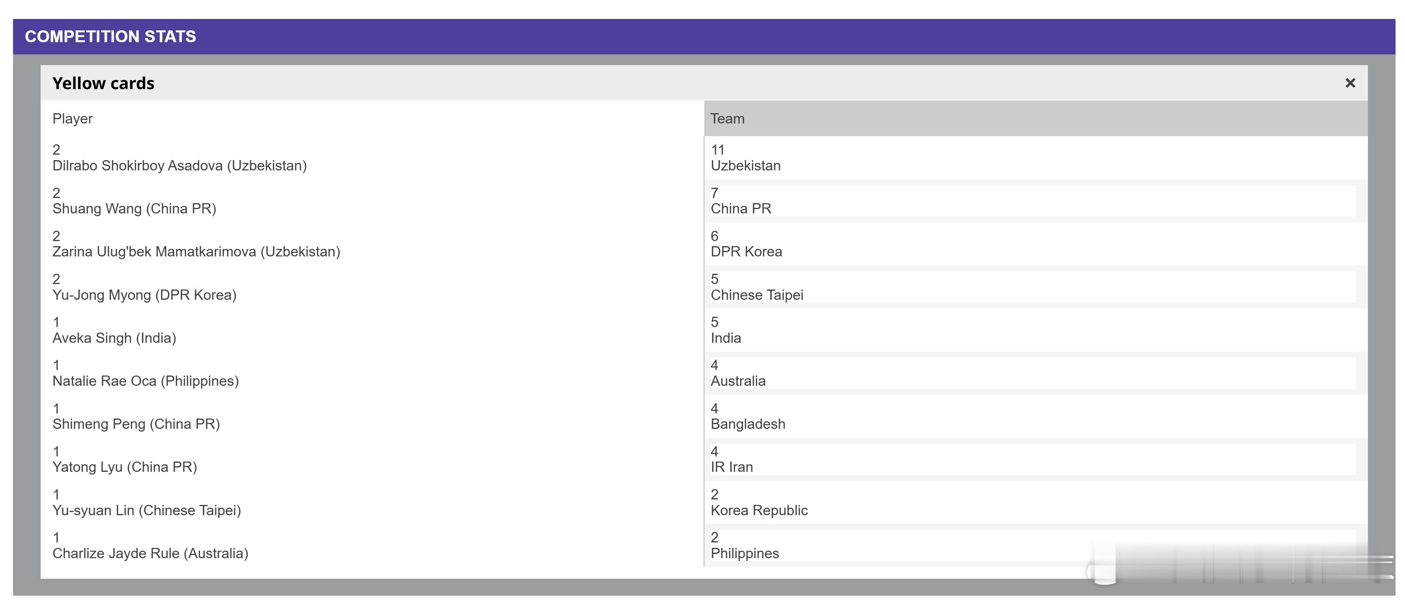
Task: Click Zarina Ulug'bek Mamatkarimova row
Action: point(196,251)
